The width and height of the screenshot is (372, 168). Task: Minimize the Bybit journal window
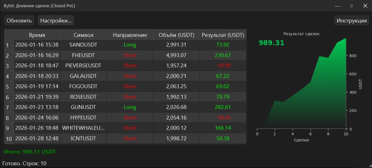(x=337, y=6)
